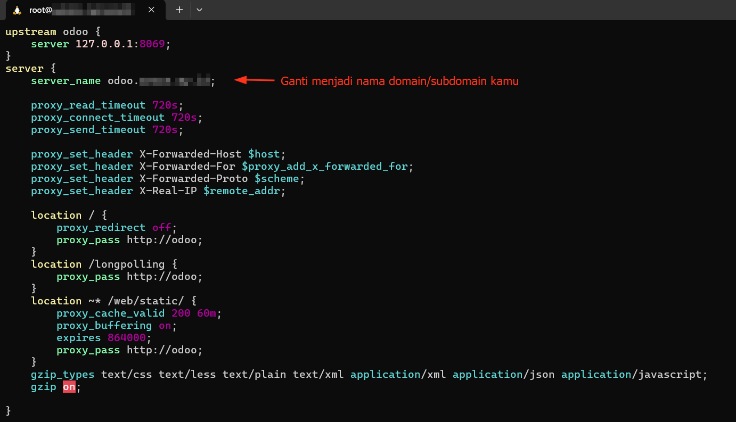This screenshot has height=422, width=736.
Task: Select the X-Real-IP $remote_addr line
Action: [x=157, y=191]
